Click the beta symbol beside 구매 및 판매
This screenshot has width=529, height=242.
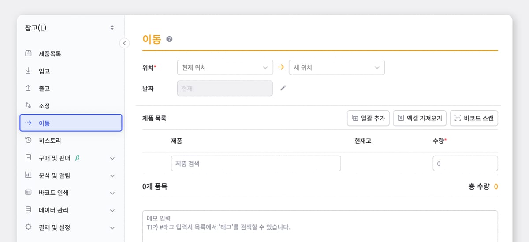pos(77,157)
